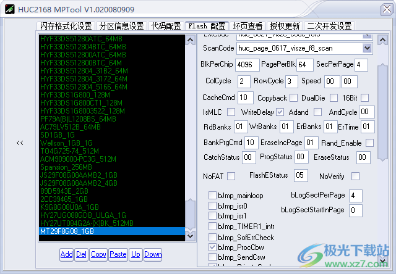Click the CacheCmd input field

coord(245,98)
